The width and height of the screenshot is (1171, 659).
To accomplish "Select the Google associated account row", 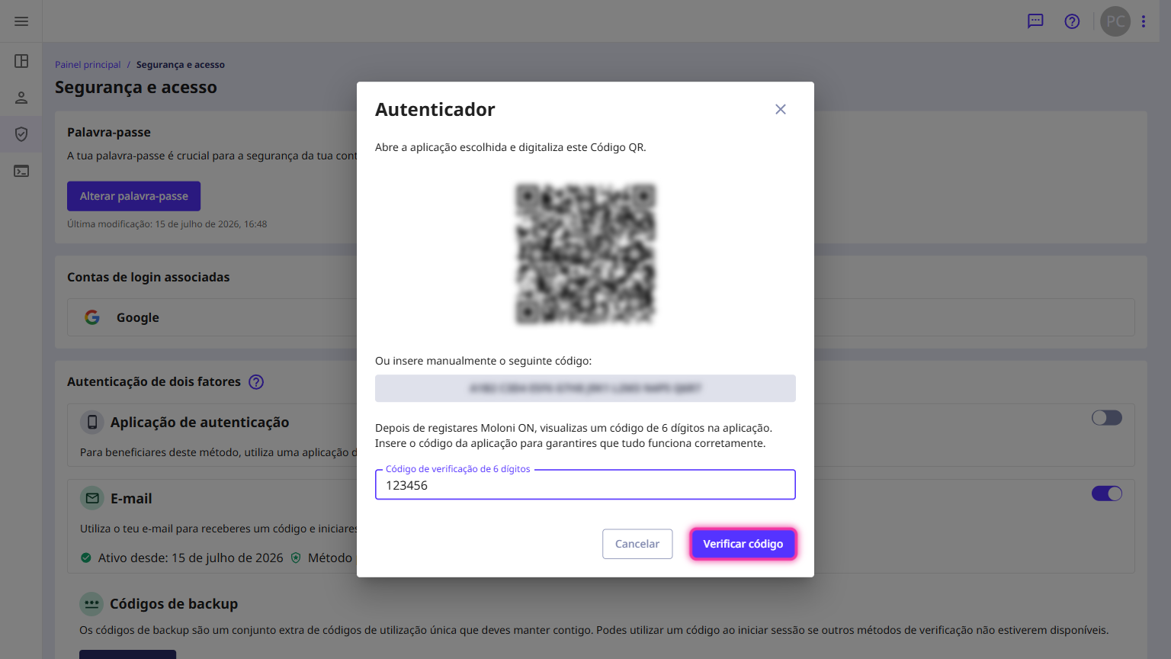I will click(x=601, y=317).
